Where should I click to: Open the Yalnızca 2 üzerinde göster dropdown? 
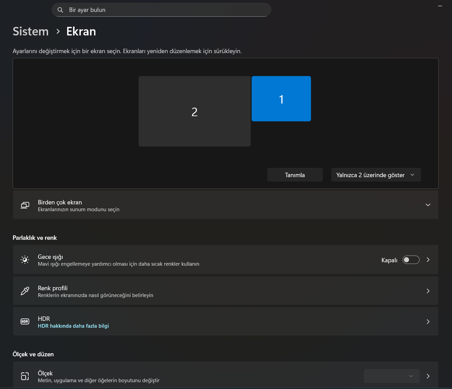(x=376, y=175)
